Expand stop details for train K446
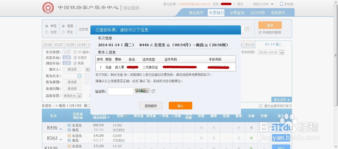Image resolution: width=338 pixels, height=149 pixels. coord(61,129)
